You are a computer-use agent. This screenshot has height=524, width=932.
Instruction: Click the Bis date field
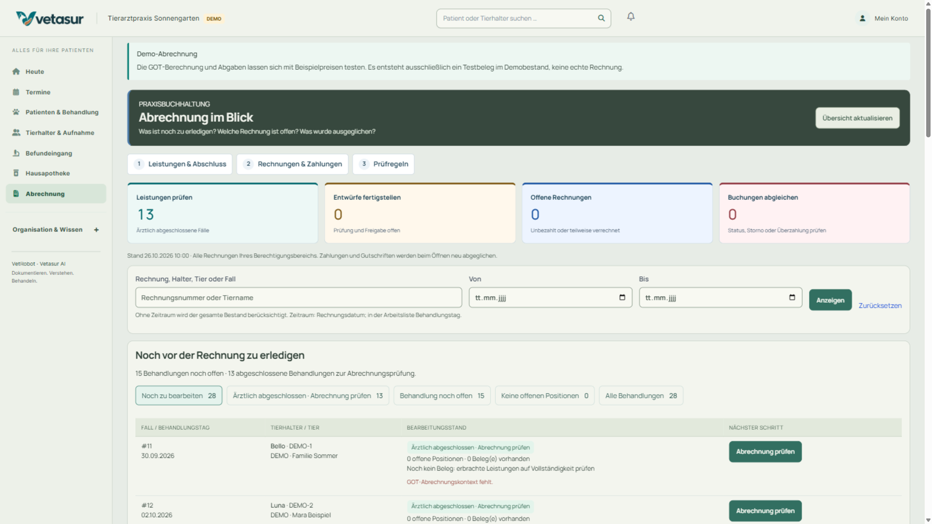pos(721,298)
